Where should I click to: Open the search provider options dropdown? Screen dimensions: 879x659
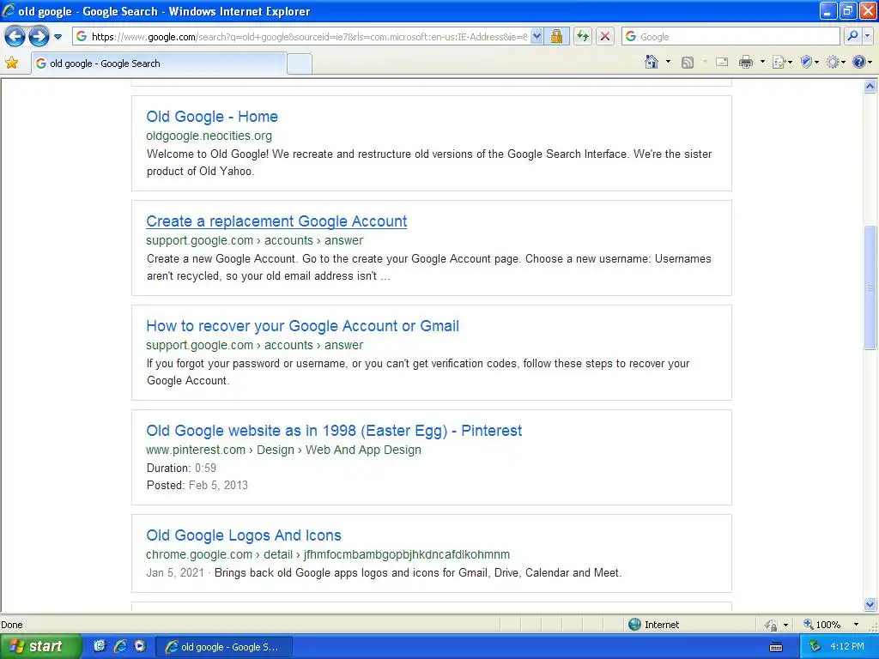(x=868, y=36)
